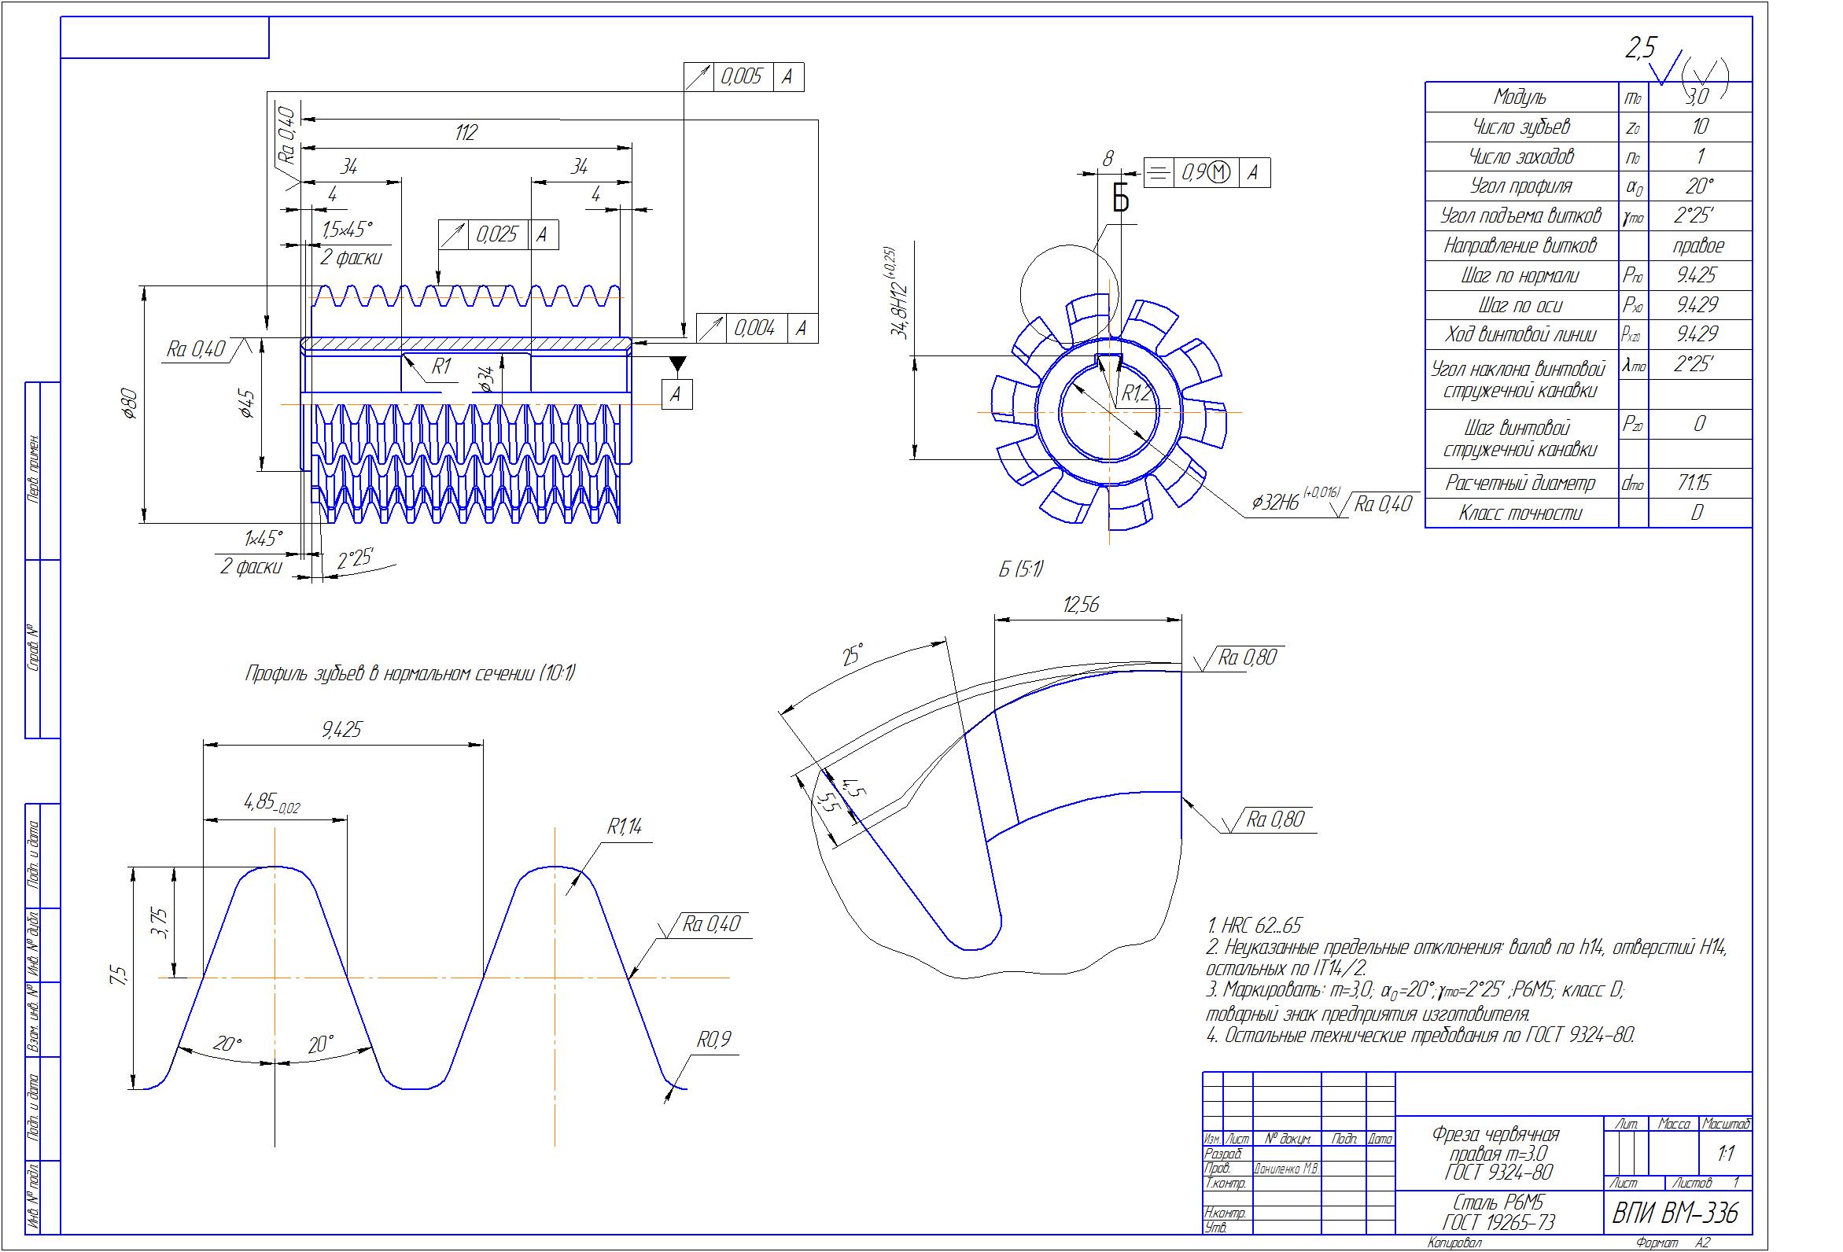Select note 4 about ГОСТ 9324-80
Viewport: 1843px width, 1252px height.
click(x=1420, y=1036)
